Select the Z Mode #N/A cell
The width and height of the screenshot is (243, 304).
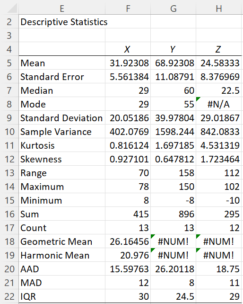(219, 104)
